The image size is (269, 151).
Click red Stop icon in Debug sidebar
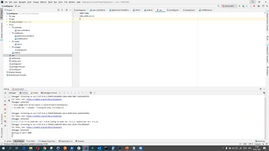tap(5, 105)
